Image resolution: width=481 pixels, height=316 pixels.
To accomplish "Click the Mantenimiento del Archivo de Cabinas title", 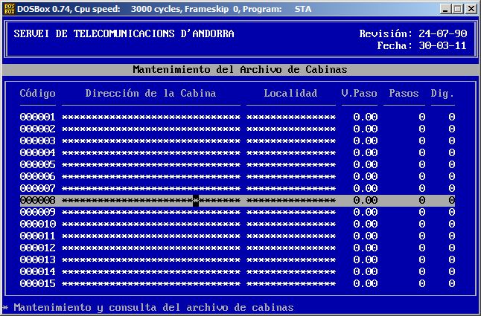I will click(x=240, y=69).
